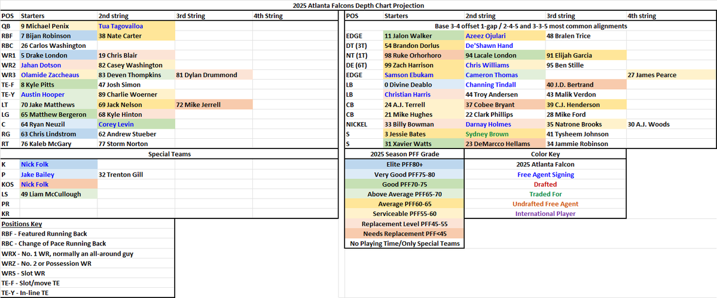Select the '27 James Pearce' cell

pos(672,75)
